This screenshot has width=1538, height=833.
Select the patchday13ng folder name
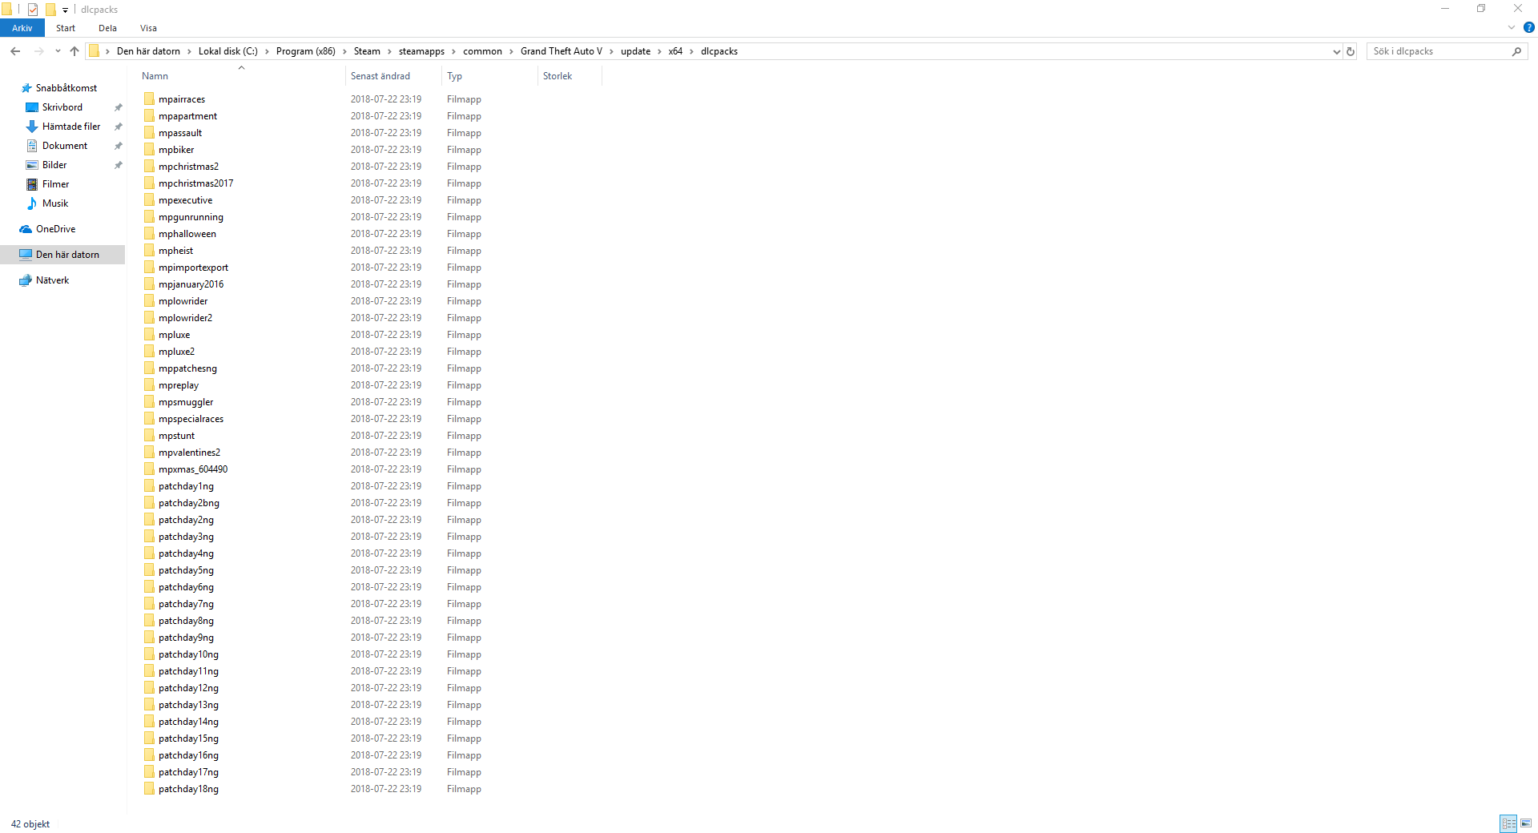[188, 705]
